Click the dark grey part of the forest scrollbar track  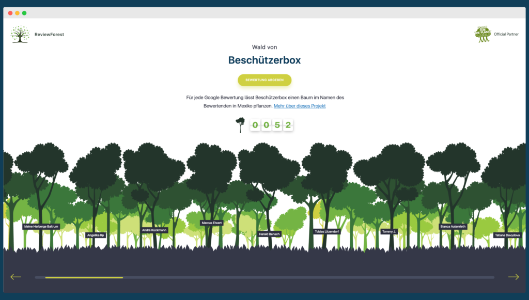click(309, 277)
